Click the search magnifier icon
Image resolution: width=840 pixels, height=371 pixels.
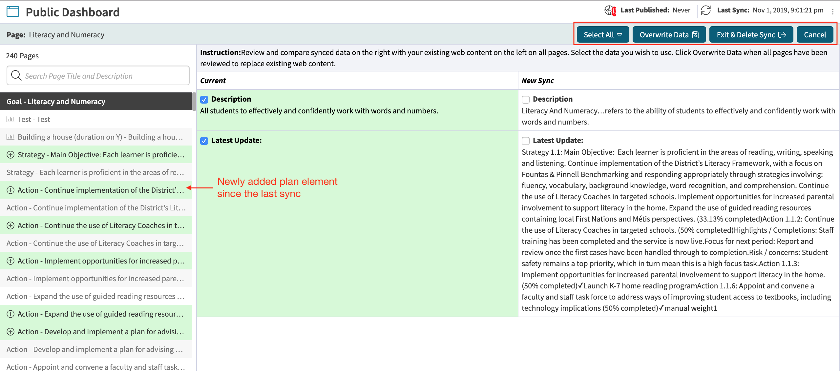click(x=16, y=75)
